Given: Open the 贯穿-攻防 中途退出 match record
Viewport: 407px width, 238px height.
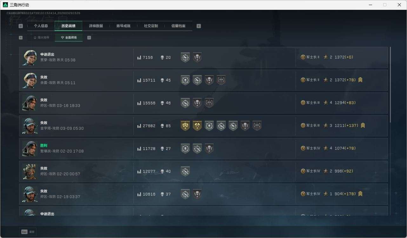Looking at the screenshot, I should [203, 57].
